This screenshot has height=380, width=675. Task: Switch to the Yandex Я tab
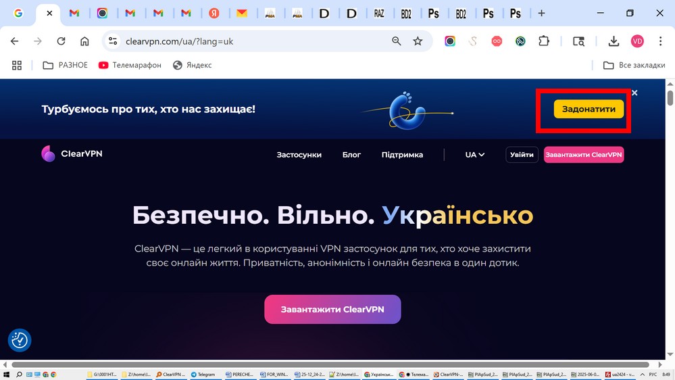coord(214,14)
